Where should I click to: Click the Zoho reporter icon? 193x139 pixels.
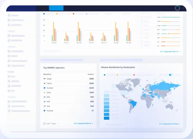click(x=44, y=92)
